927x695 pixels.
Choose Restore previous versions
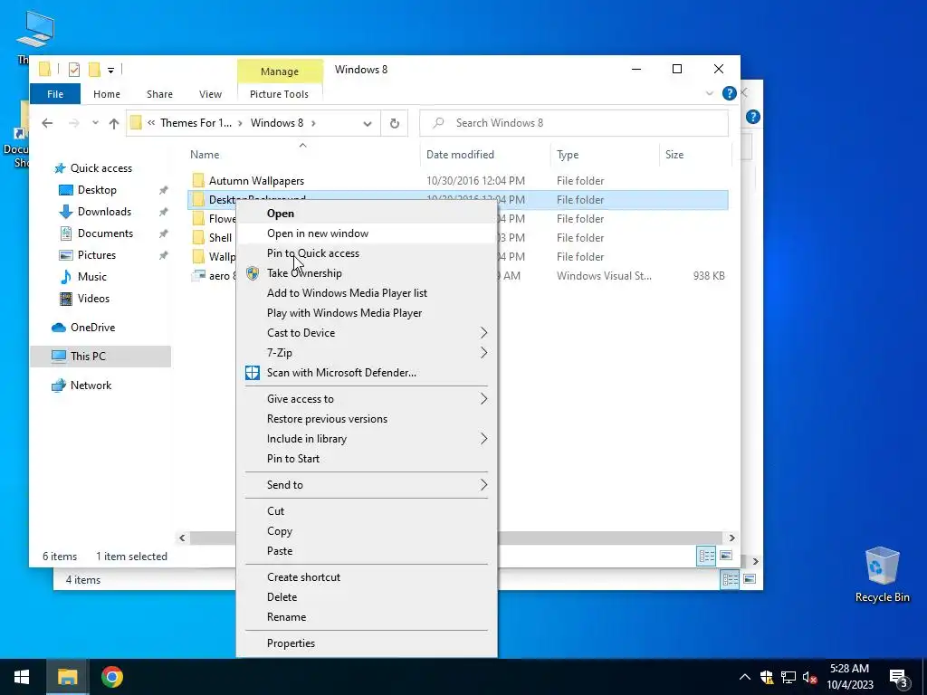tap(367, 419)
